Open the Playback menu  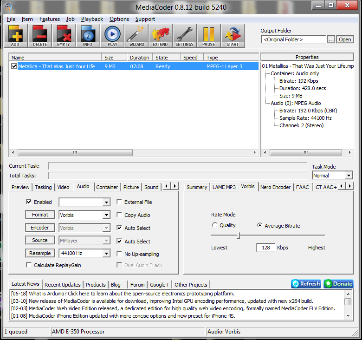pos(92,19)
